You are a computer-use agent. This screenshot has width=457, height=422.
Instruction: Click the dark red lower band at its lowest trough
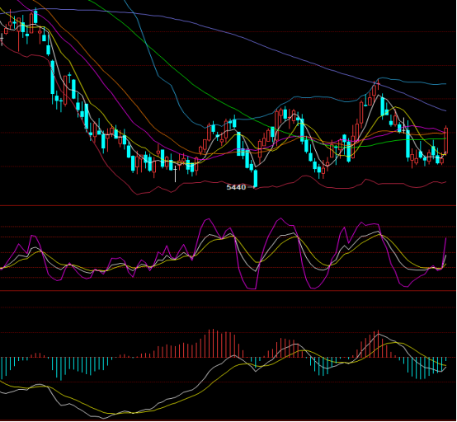137,194
